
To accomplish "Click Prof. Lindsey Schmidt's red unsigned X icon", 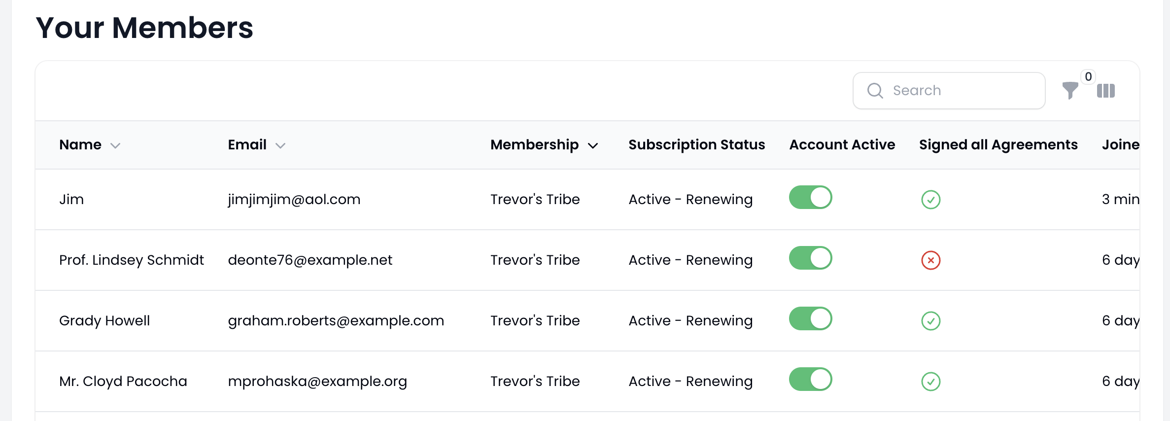I will pyautogui.click(x=930, y=260).
